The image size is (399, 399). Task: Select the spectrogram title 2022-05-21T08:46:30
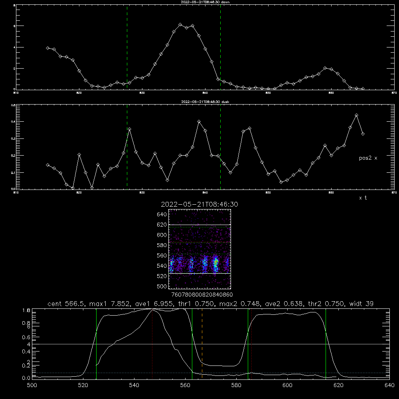199,204
